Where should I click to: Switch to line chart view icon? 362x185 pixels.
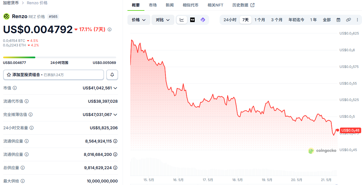point(182,20)
